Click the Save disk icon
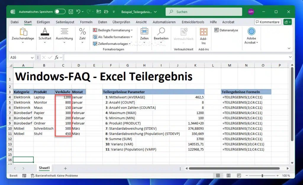 (71, 12)
